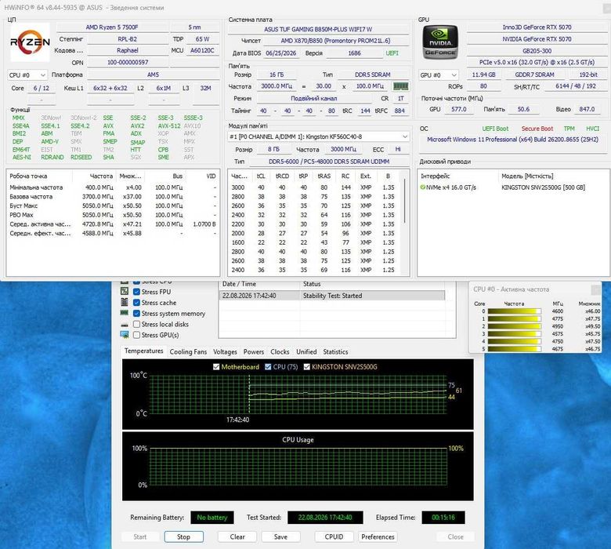Click the Базова частота row
This screenshot has height=549, width=611.
pyautogui.click(x=113, y=197)
